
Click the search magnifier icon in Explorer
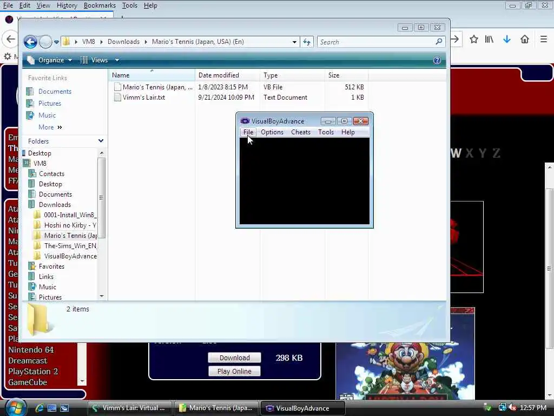[x=439, y=42]
